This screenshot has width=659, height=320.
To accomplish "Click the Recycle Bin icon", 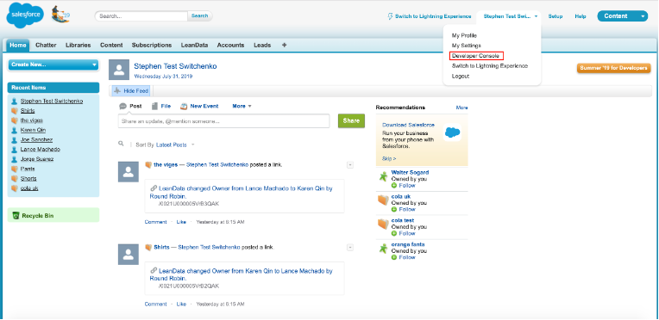I will click(16, 216).
